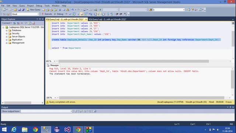
Task: Cut selected text with scissors icon
Action: click(x=60, y=10)
